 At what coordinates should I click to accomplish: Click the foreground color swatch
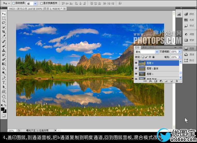3,109
